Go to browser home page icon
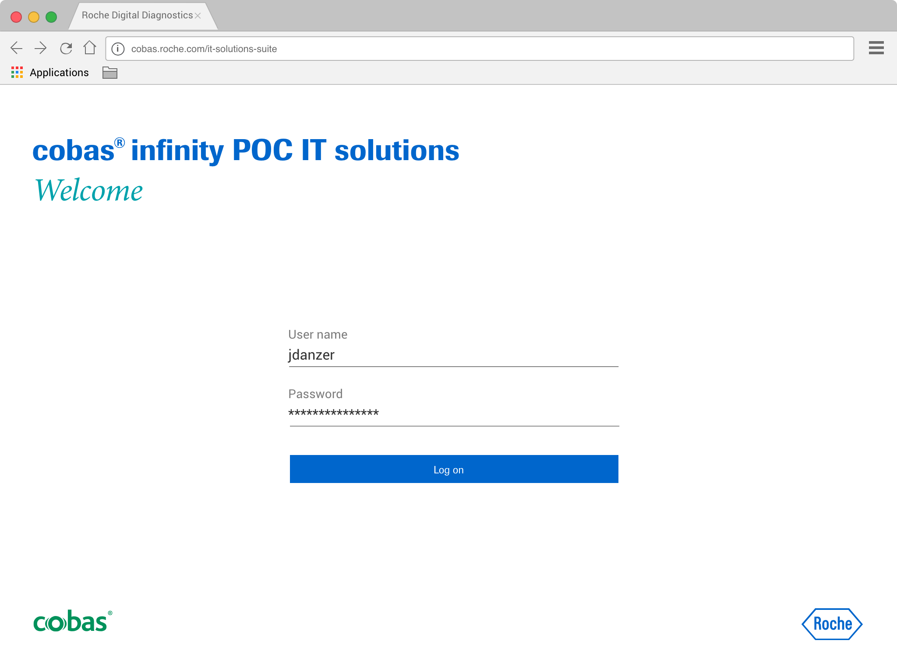The image size is (897, 672). (90, 48)
